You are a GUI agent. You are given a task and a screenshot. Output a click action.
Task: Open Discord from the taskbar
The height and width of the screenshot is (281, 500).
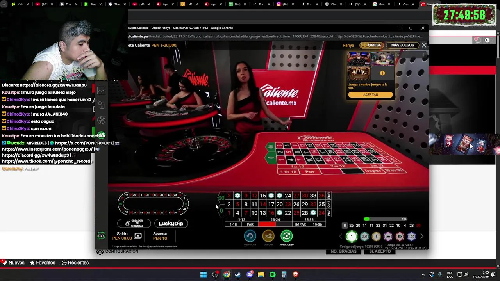250,275
